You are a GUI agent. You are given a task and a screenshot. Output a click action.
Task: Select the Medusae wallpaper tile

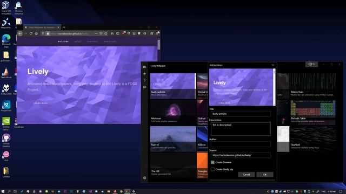(173, 113)
